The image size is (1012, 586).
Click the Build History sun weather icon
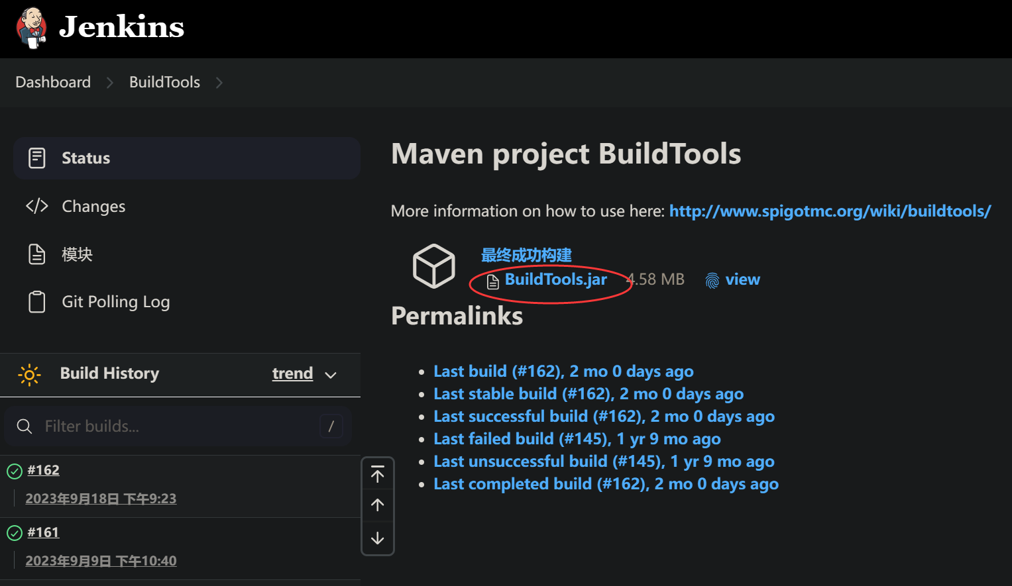tap(29, 374)
